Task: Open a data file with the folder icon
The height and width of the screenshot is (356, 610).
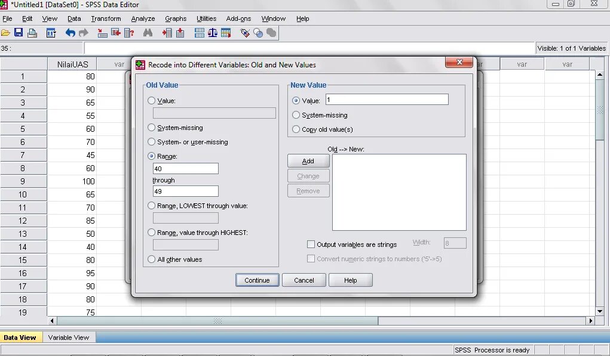Action: click(x=5, y=33)
